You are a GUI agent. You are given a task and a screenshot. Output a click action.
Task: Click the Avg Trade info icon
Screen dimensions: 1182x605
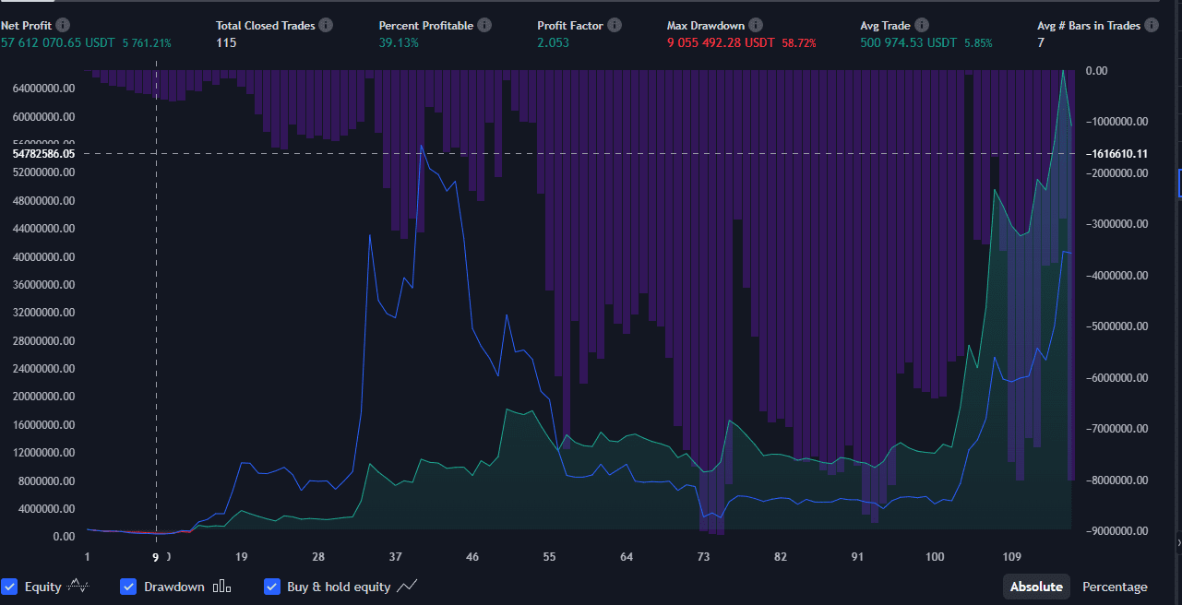(925, 25)
